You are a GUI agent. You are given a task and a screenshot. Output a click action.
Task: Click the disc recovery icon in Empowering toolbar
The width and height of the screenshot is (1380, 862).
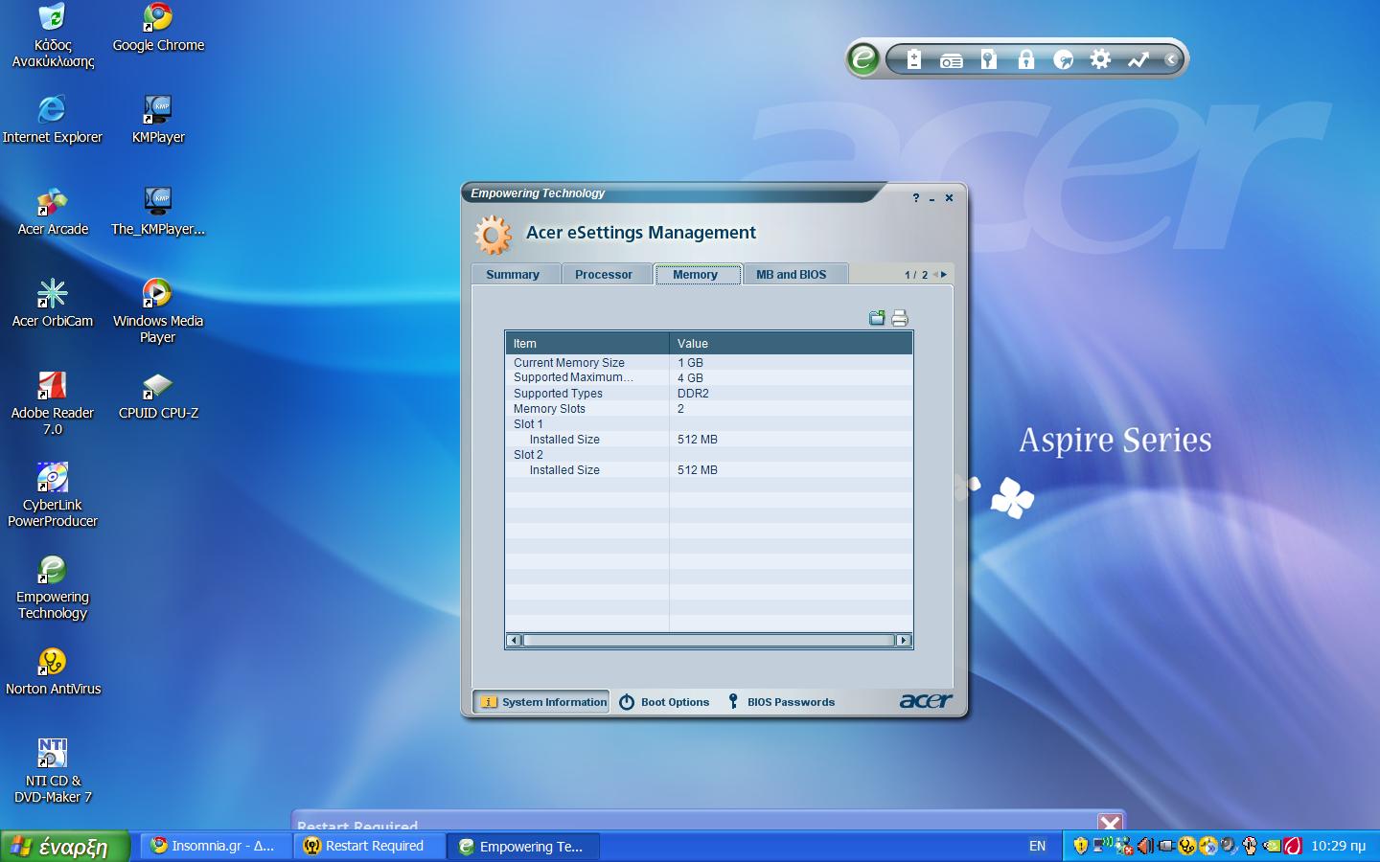[x=1063, y=59]
